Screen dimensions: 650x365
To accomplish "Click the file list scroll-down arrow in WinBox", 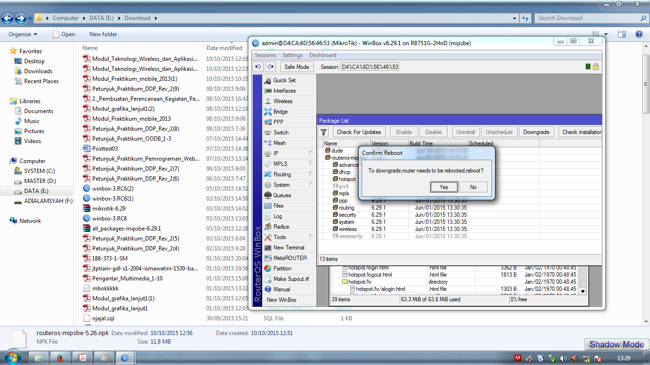I will pos(583,291).
